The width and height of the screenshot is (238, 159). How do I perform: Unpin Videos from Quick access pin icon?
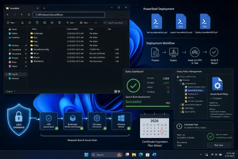click(x=26, y=66)
